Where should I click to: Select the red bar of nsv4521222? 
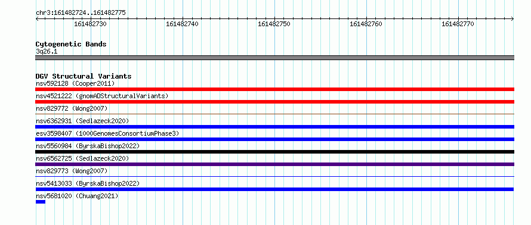pos(274,102)
